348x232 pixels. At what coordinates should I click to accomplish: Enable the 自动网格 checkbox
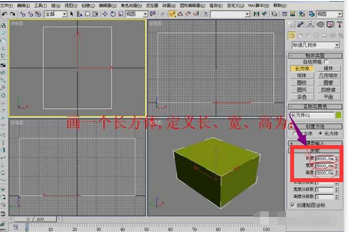click(x=326, y=62)
